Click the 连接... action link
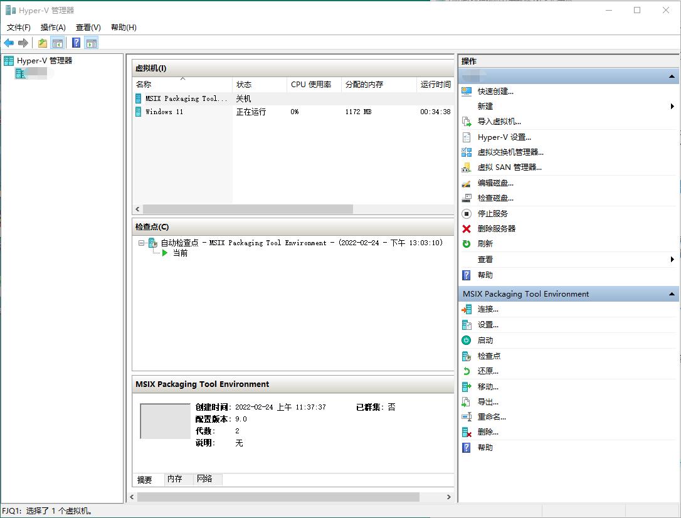Image resolution: width=681 pixels, height=518 pixels. 488,309
